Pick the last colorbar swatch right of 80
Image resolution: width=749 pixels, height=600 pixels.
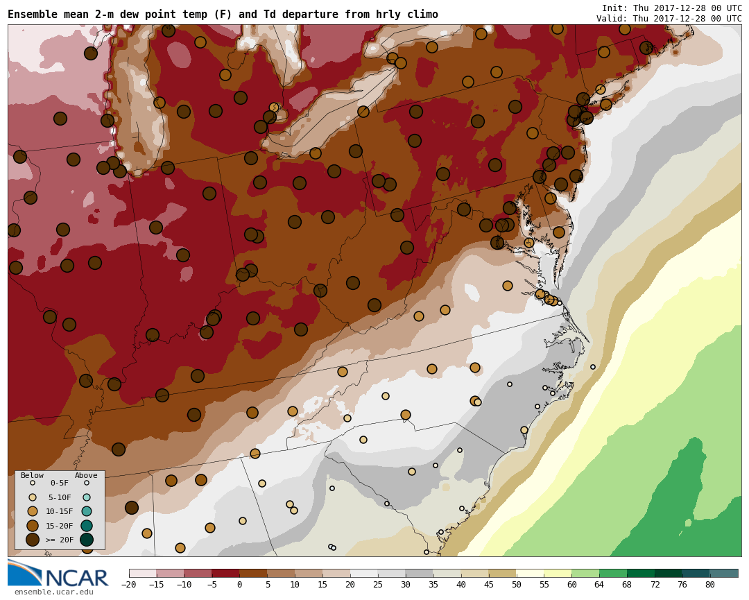724,573
